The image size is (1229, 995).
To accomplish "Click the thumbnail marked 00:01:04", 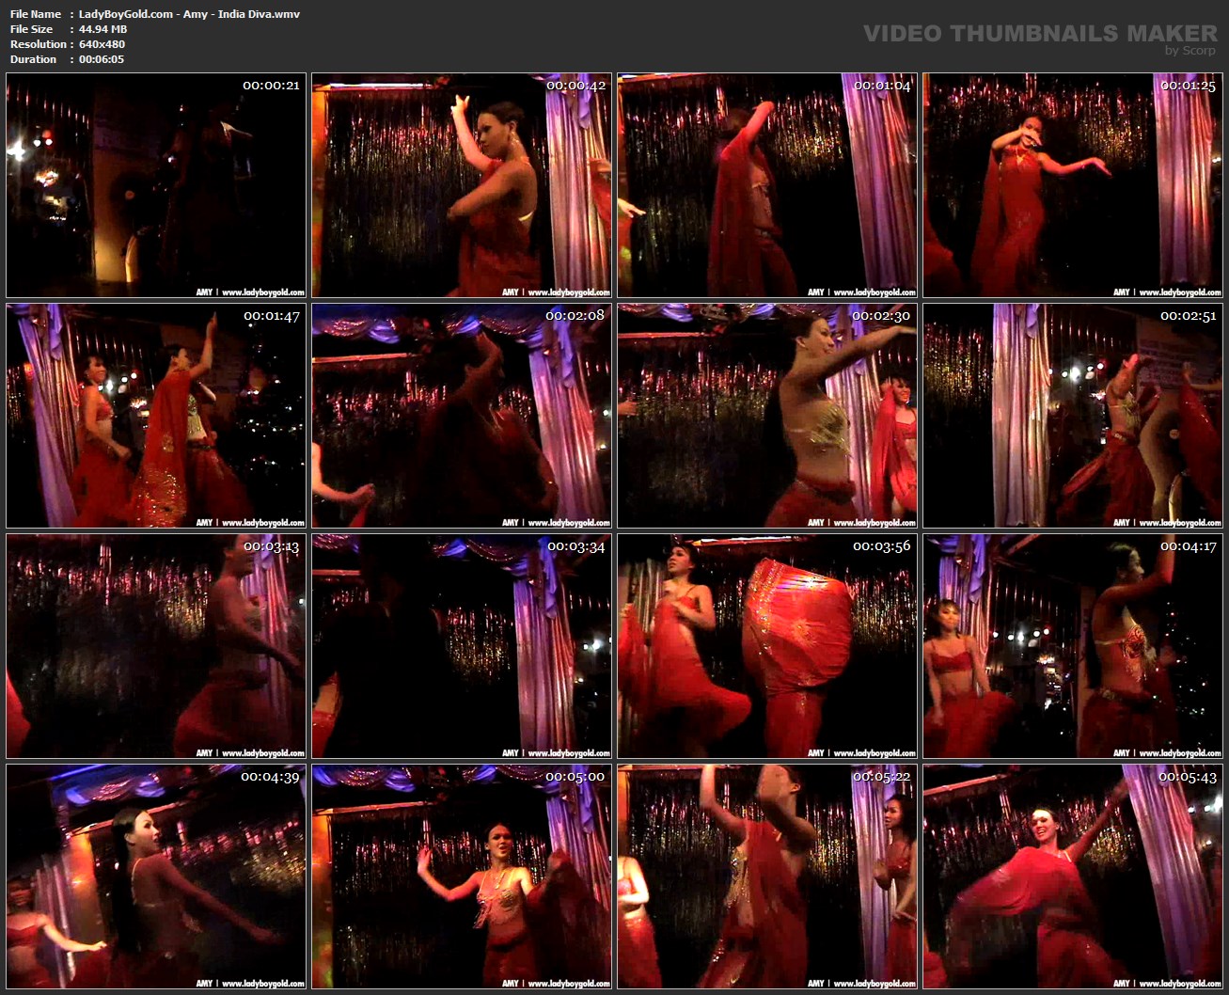I will coord(767,186).
